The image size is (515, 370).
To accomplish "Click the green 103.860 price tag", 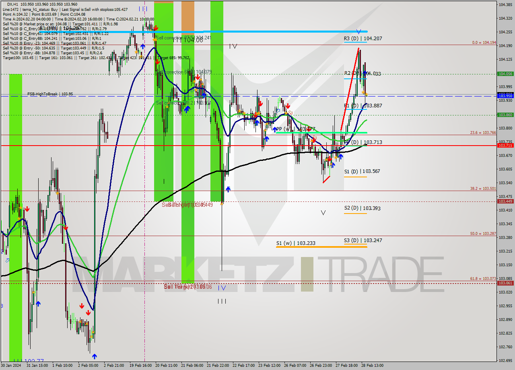I will 506,115.
